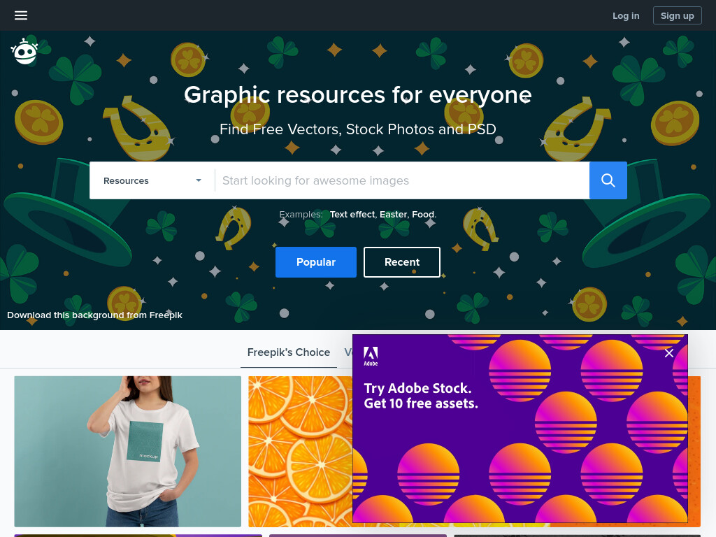Open the t-shirt mockup thumbnail

[128, 452]
